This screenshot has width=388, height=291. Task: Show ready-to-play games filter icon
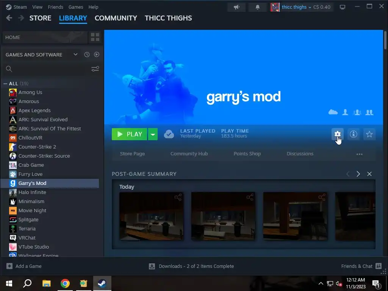97,55
